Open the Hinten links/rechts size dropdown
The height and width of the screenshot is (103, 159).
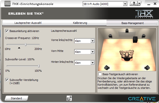click(x=84, y=63)
